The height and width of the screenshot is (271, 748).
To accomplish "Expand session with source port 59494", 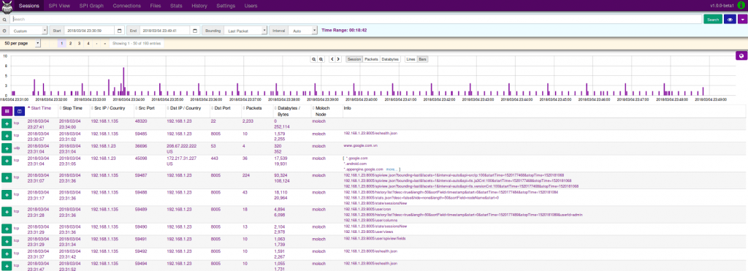I will tap(7, 266).
